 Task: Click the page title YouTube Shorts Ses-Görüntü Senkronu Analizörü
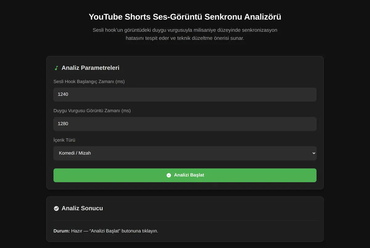pyautogui.click(x=185, y=17)
